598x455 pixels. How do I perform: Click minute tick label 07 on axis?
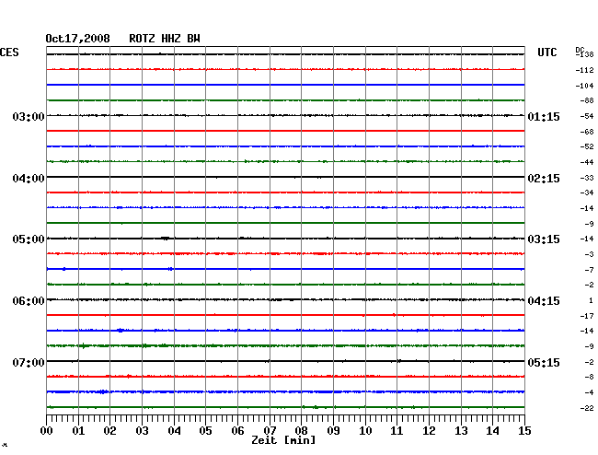point(270,430)
